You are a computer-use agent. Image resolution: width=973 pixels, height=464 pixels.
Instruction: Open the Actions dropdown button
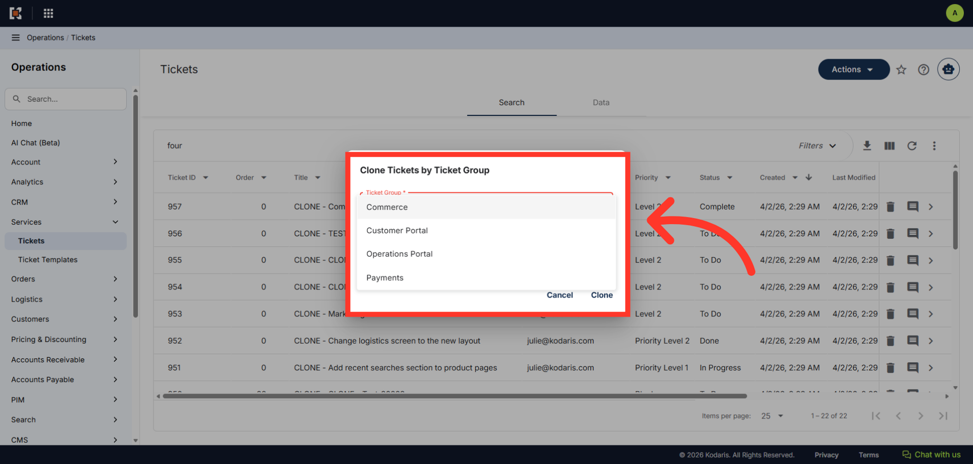coord(853,69)
